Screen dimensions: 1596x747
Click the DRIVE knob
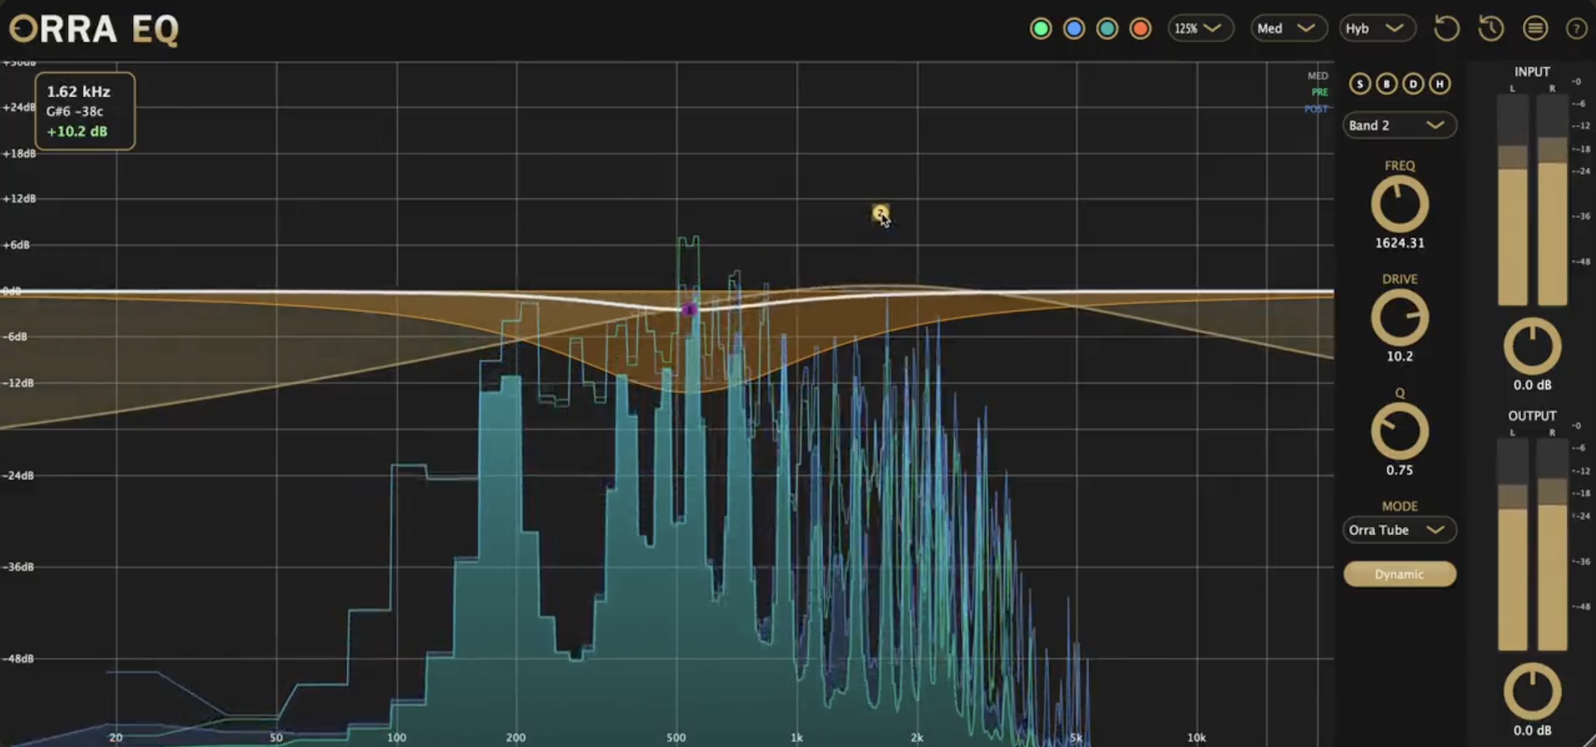coord(1400,317)
